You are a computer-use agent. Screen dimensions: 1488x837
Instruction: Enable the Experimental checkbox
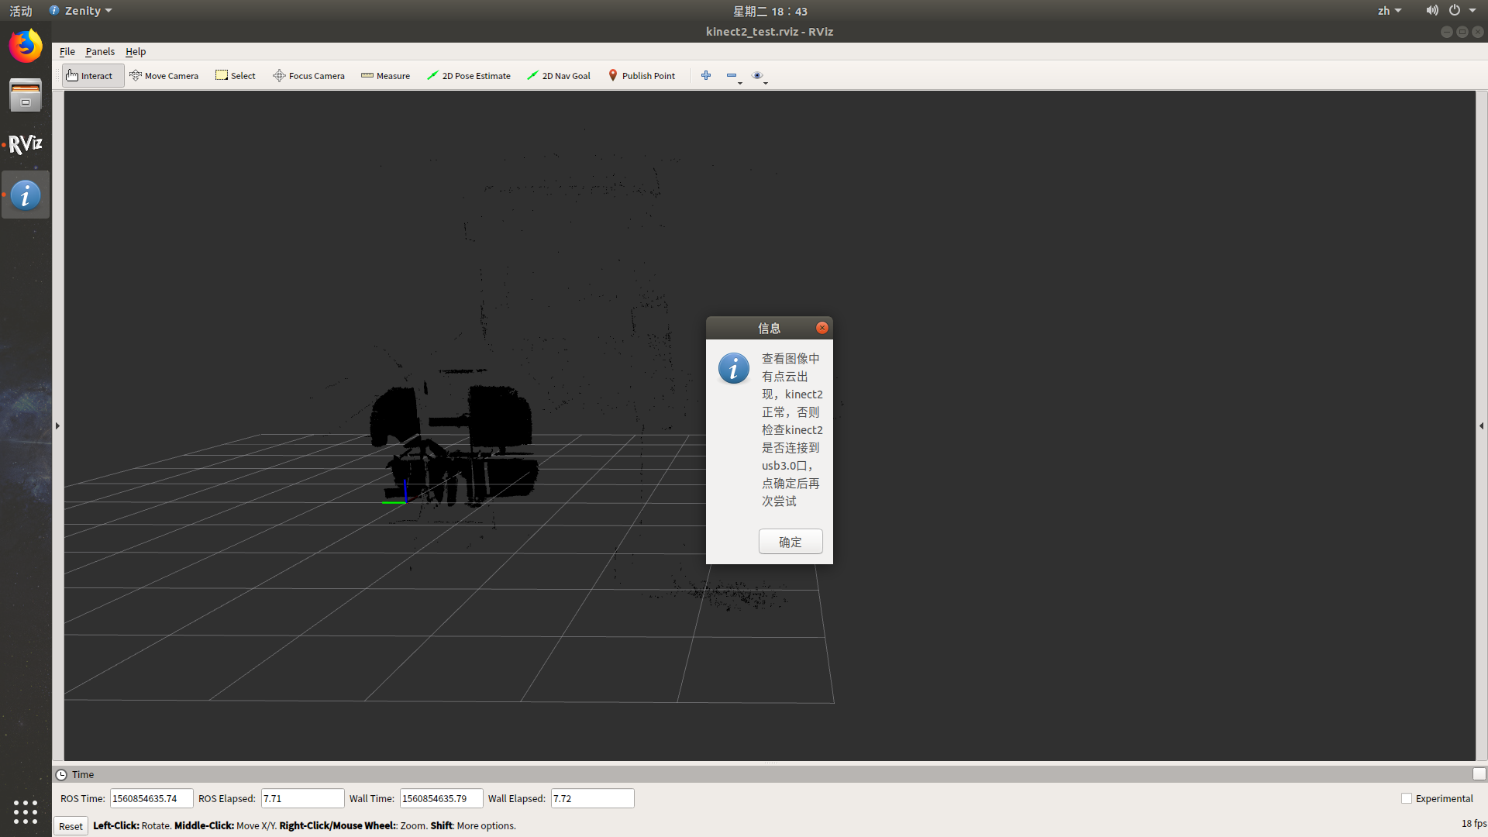[1407, 798]
